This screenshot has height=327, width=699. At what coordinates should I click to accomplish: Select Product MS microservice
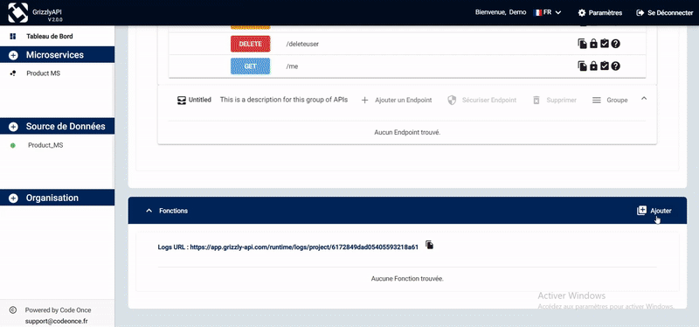coord(43,73)
